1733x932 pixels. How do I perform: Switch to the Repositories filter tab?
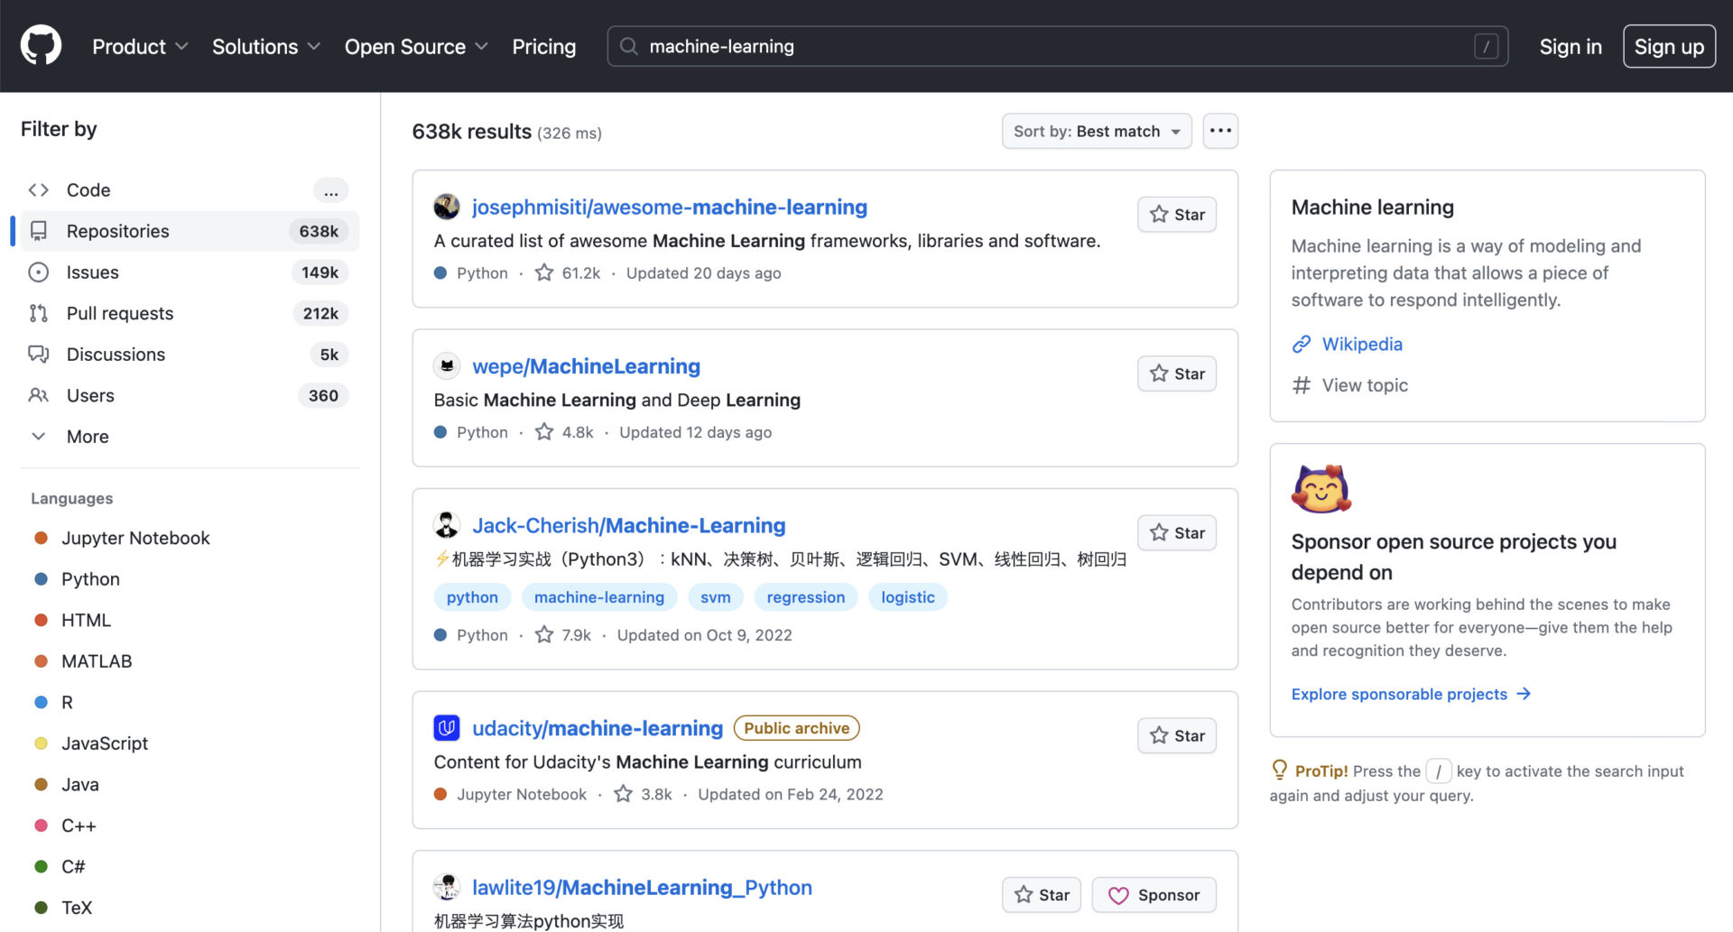117,231
